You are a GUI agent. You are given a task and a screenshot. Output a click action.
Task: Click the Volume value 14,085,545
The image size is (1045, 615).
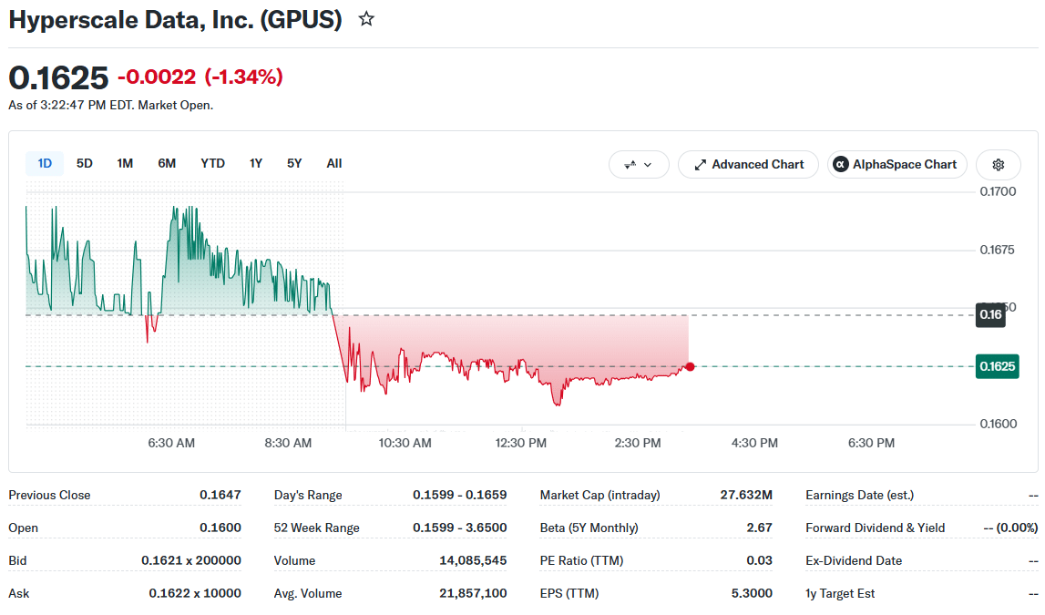coord(473,560)
